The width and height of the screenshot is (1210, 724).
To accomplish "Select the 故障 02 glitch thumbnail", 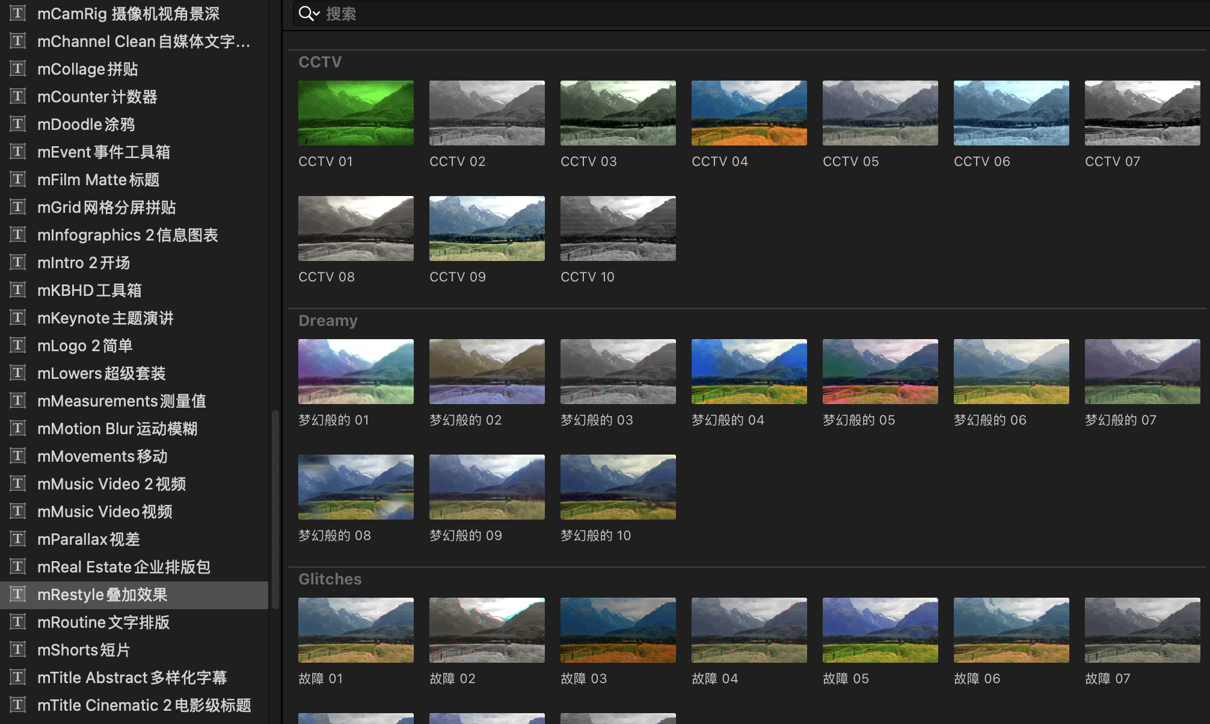I will coord(487,630).
